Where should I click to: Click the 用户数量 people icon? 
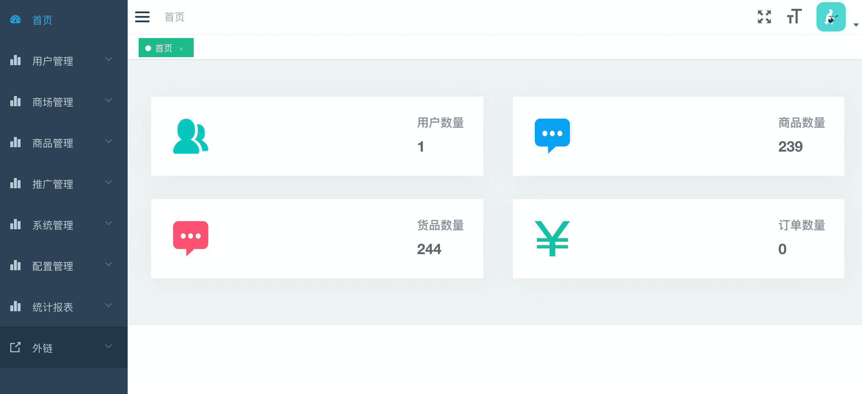click(190, 136)
